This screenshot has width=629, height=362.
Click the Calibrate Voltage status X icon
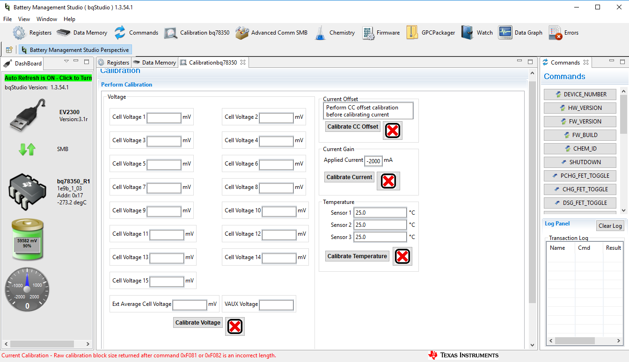coord(235,326)
